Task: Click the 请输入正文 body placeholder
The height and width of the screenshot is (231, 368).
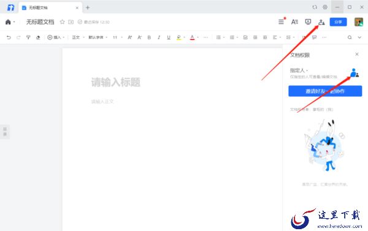Action: pyautogui.click(x=102, y=102)
